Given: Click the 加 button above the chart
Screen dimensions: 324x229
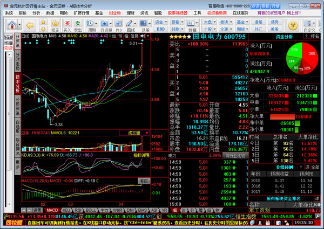Looking at the screenshot, I should [x=114, y=36].
